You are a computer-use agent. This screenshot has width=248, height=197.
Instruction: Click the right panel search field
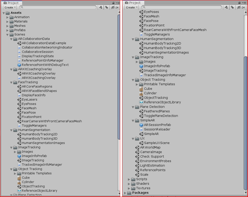182,7
